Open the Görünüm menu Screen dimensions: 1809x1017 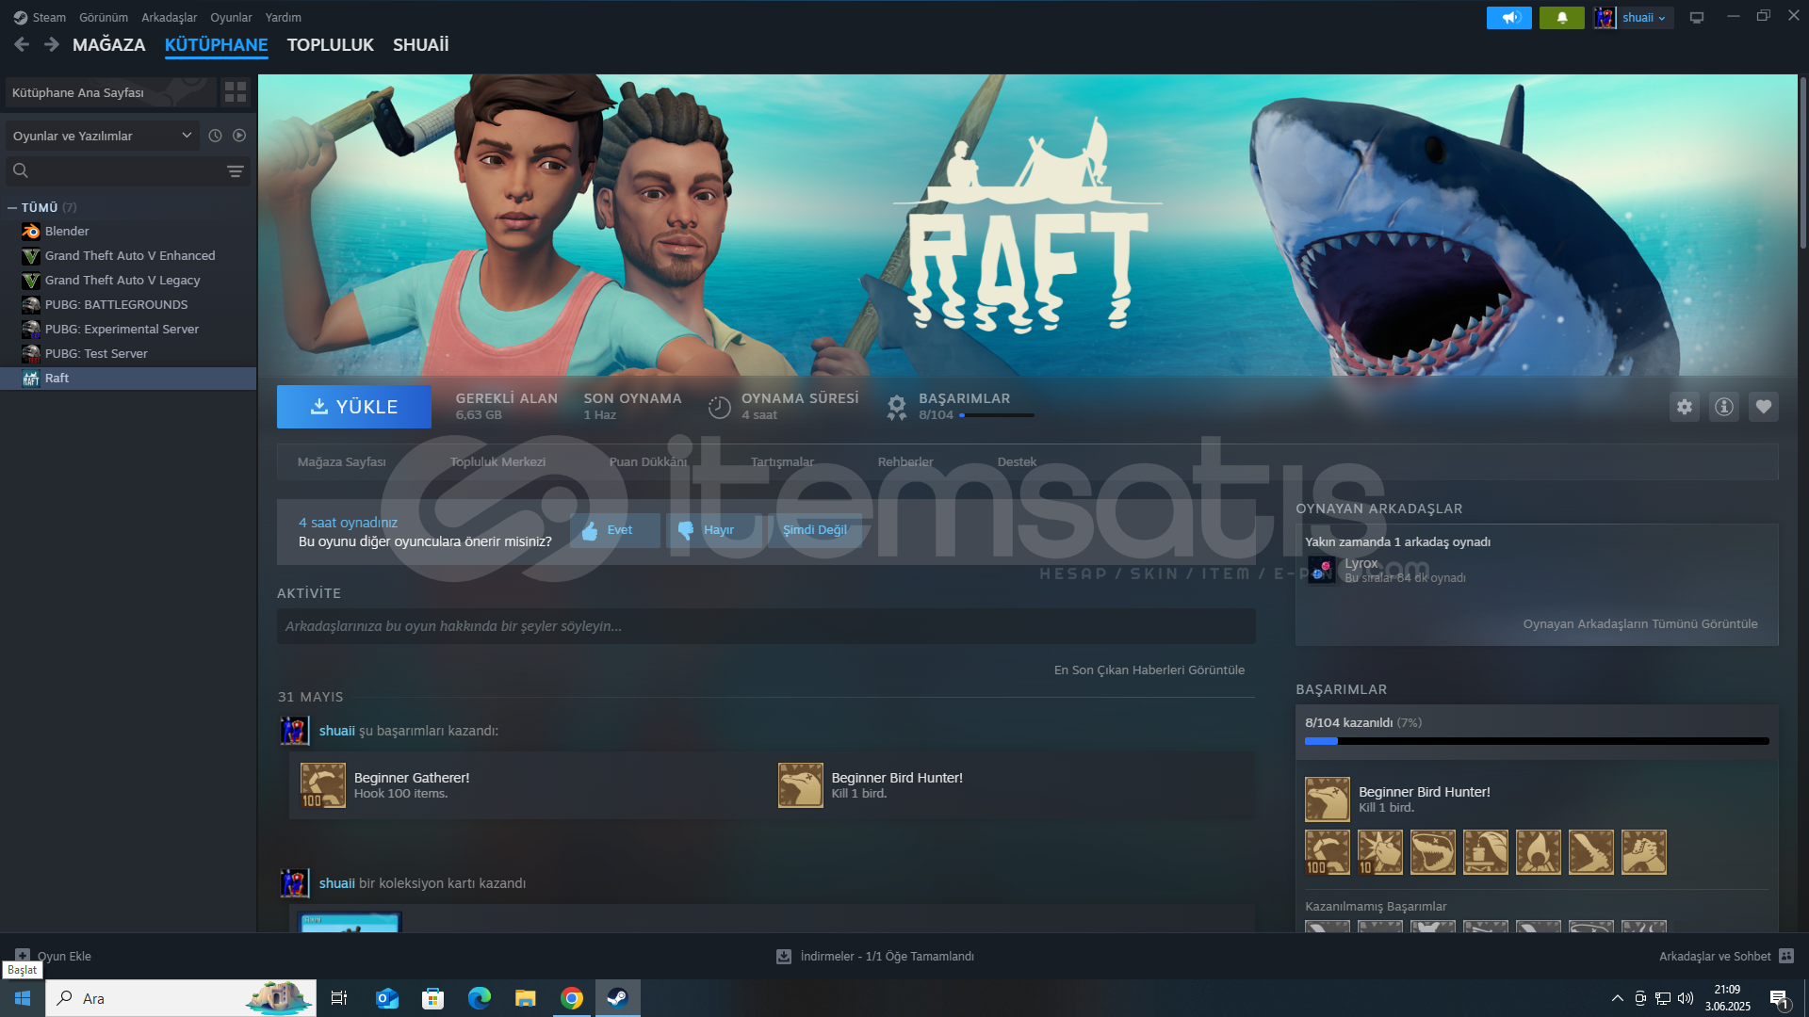[104, 17]
